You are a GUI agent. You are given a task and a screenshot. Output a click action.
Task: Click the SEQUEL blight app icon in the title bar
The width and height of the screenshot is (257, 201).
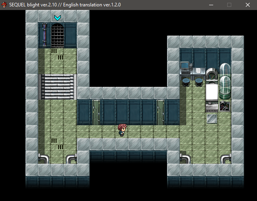coord(4,5)
